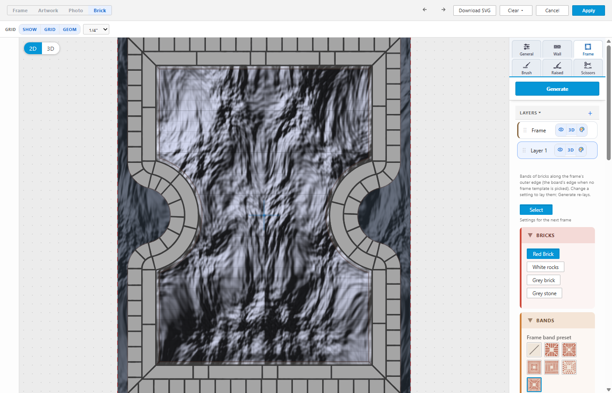
Task: Open the General settings tool
Action: (527, 49)
